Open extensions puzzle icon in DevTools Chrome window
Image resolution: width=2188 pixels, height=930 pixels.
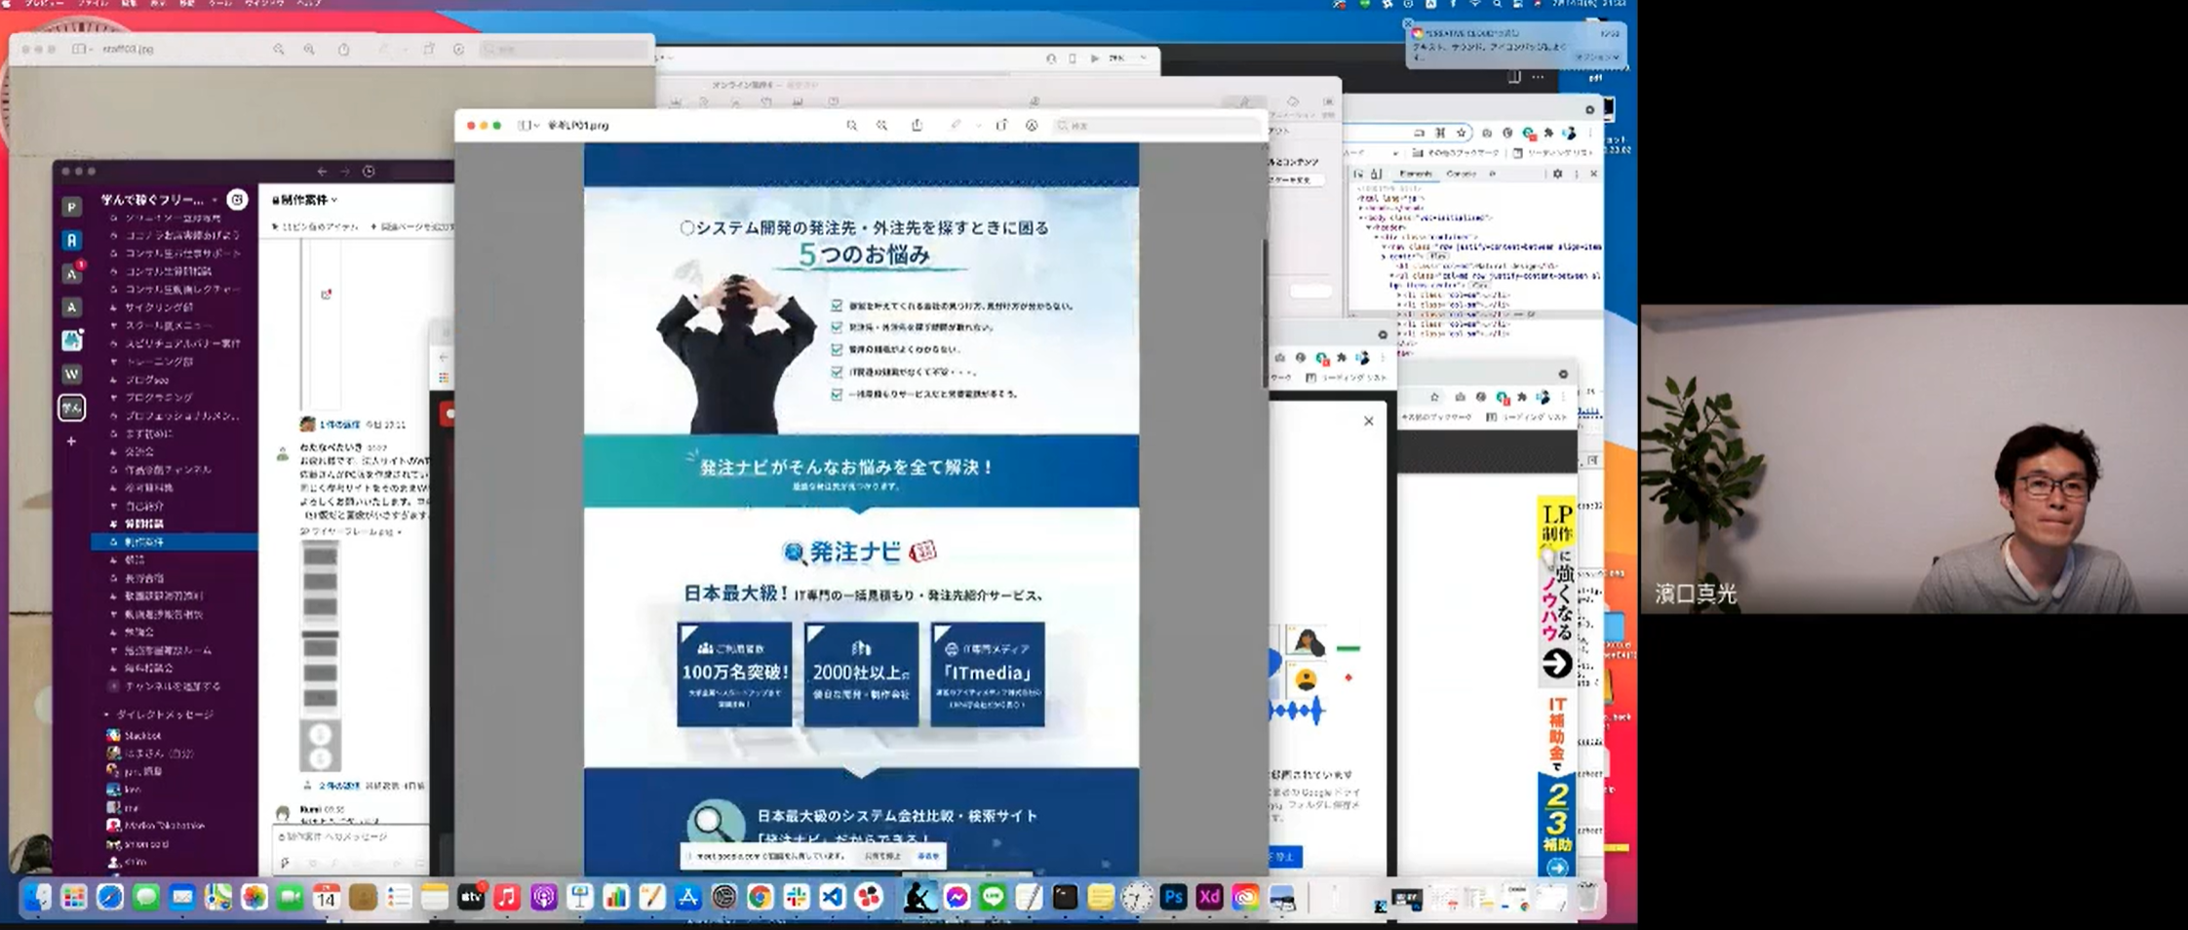coord(1548,133)
